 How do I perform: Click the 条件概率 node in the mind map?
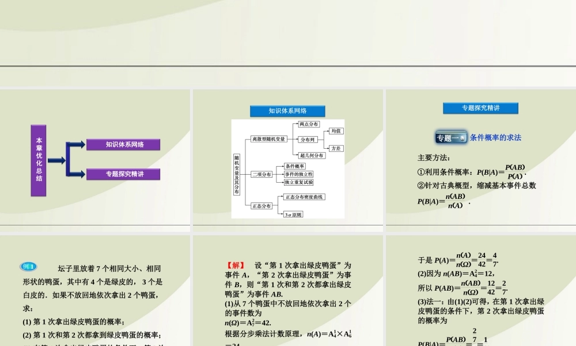pos(294,166)
